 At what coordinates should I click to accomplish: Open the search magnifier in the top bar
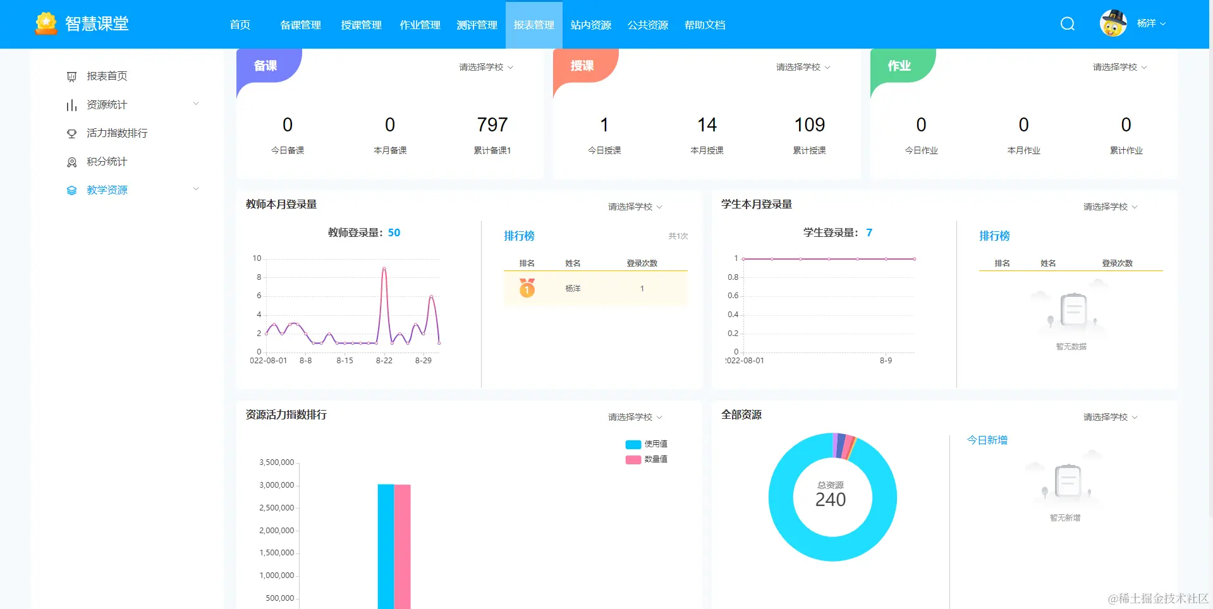pyautogui.click(x=1067, y=24)
